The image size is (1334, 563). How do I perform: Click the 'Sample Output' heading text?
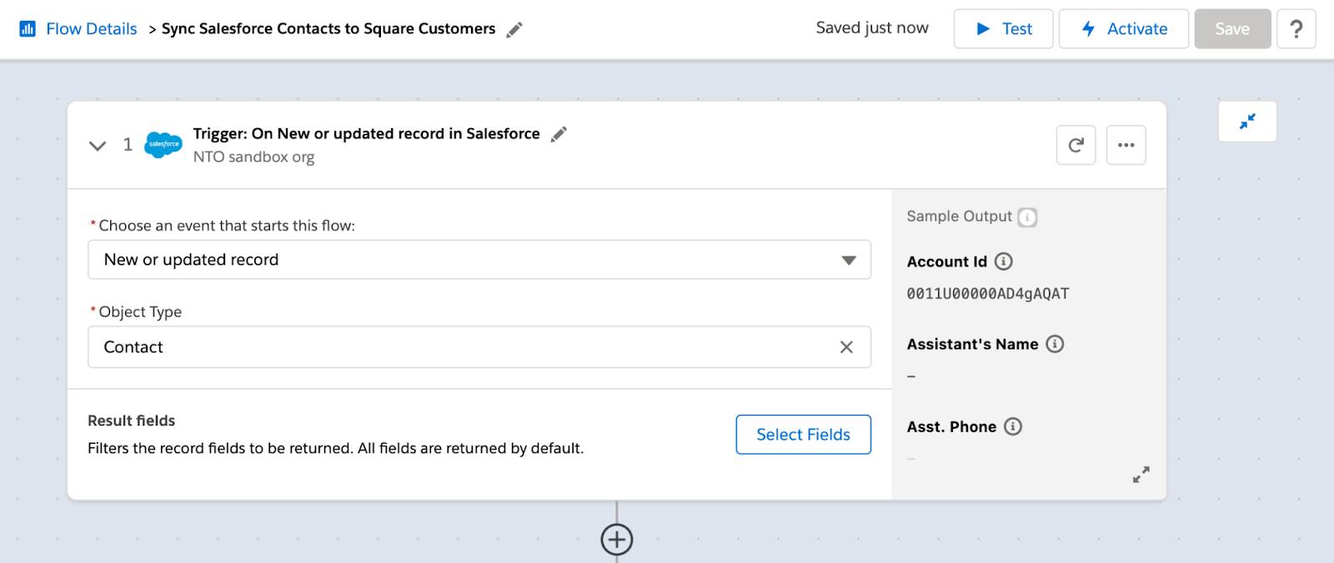click(x=959, y=217)
